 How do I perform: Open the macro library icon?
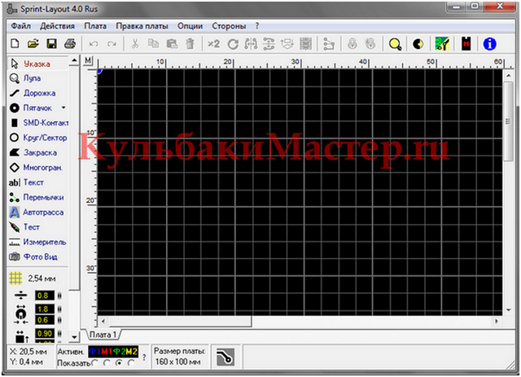pyautogui.click(x=442, y=43)
